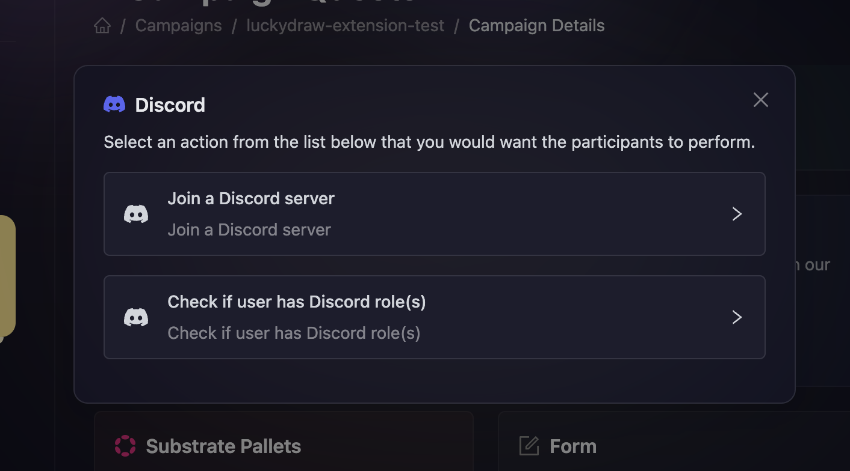850x471 pixels.
Task: Click the Substrate Pallets icon
Action: pyautogui.click(x=125, y=446)
